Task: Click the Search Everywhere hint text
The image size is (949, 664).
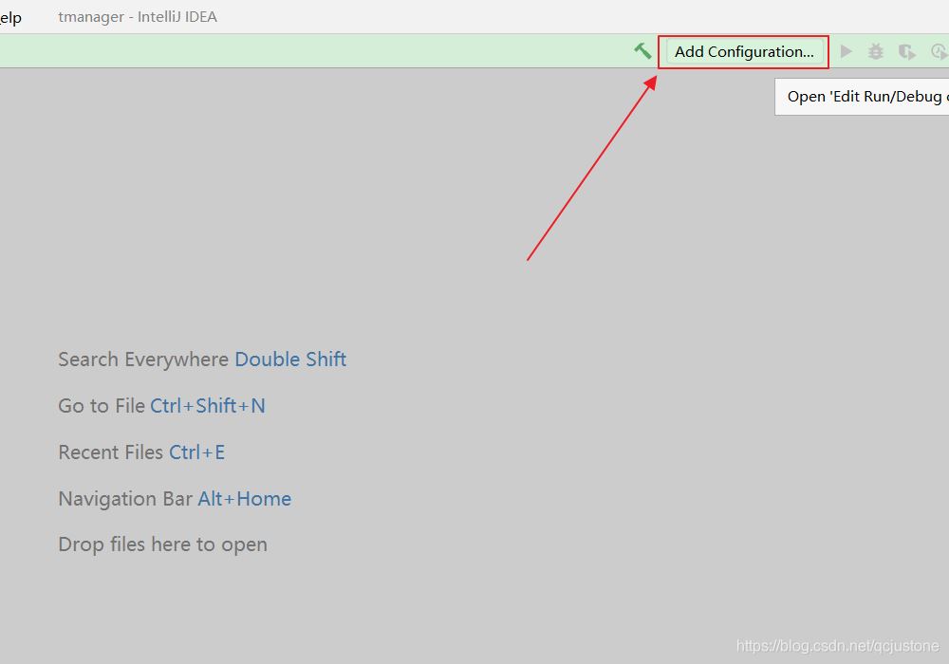Action: [x=143, y=360]
